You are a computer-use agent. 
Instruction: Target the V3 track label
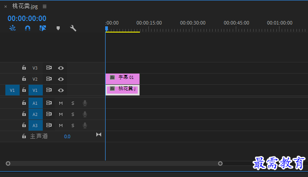(35, 68)
